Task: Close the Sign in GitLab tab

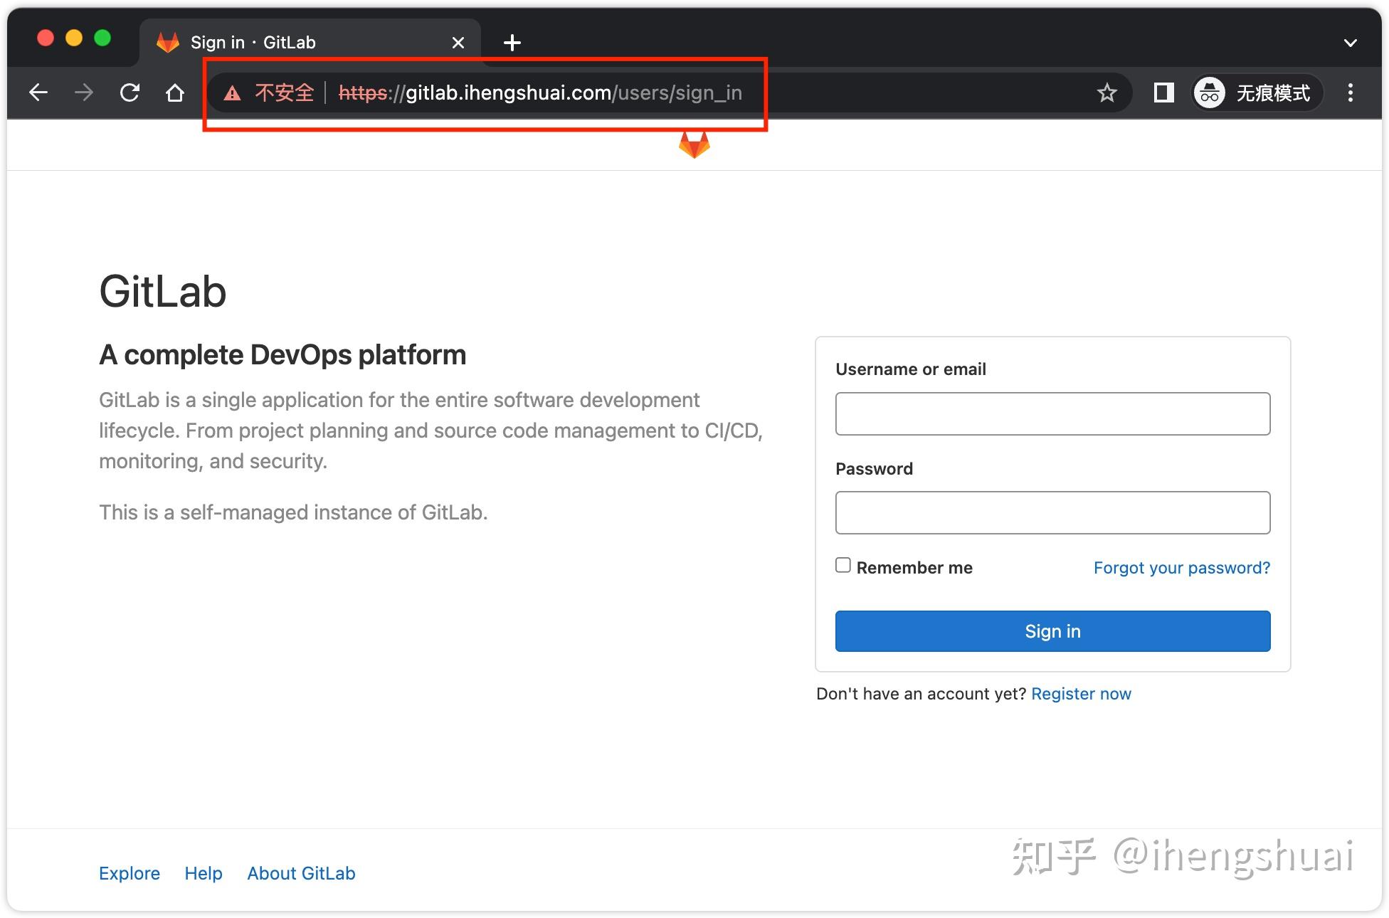Action: click(458, 43)
